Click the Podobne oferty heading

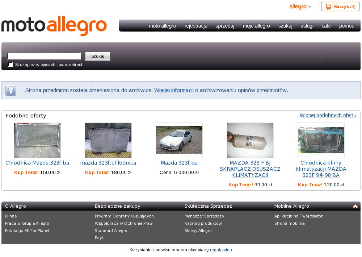(x=26, y=116)
